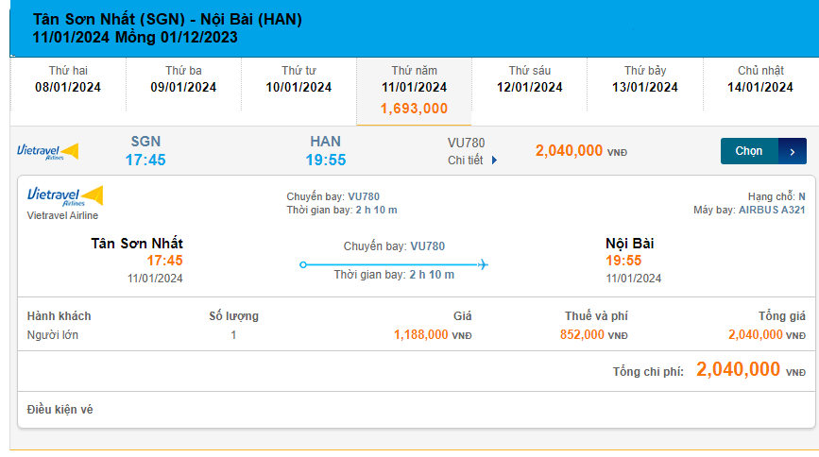Image resolution: width=819 pixels, height=457 pixels.
Task: Click the Vietravel logo in details panel
Action: (x=65, y=196)
